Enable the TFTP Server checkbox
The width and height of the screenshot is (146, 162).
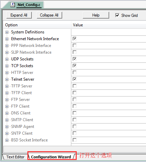pos(74,86)
